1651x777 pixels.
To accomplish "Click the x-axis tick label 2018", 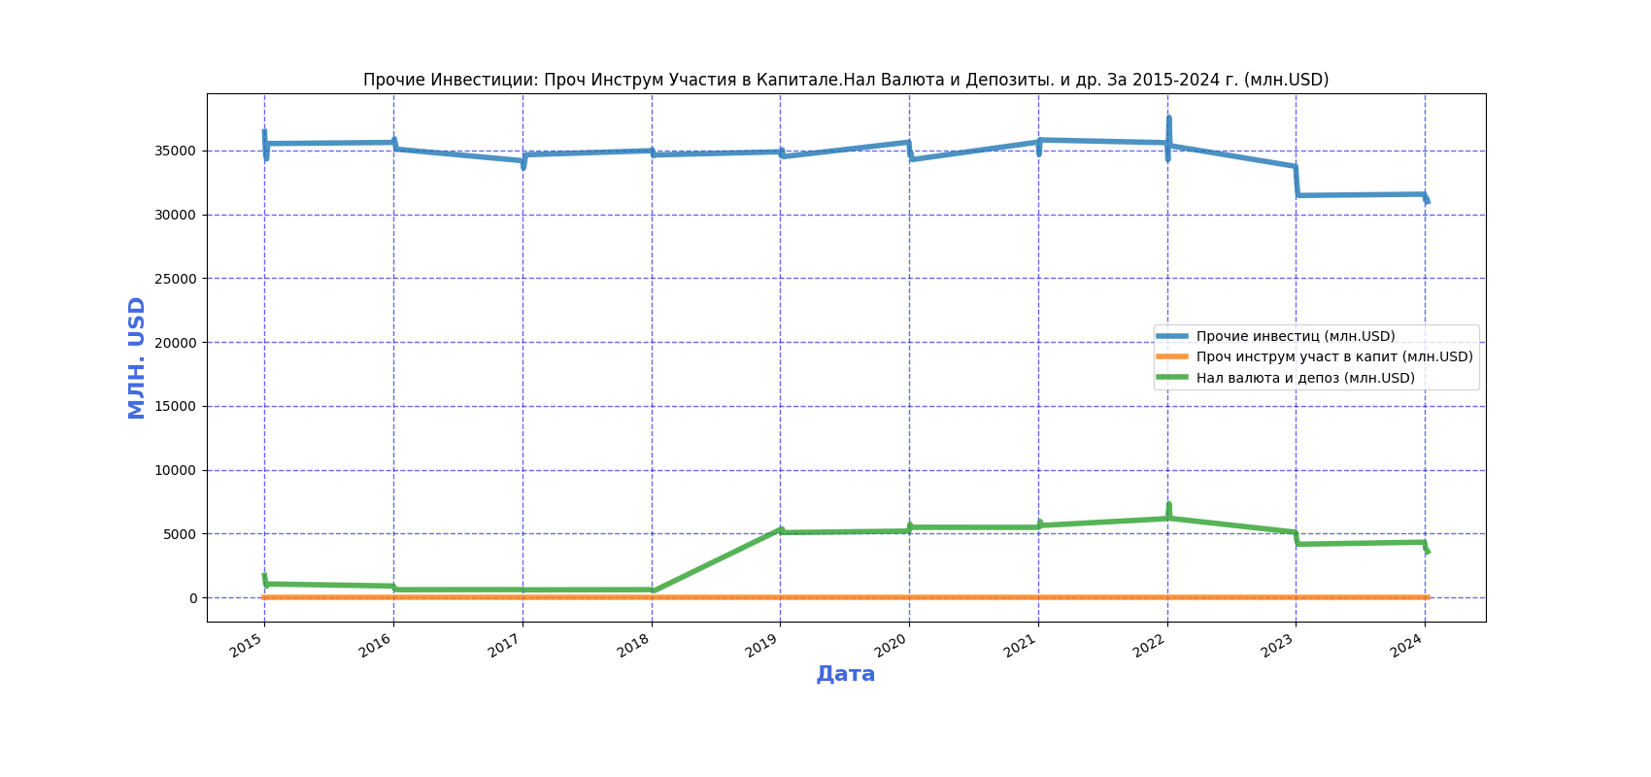I will tap(635, 645).
